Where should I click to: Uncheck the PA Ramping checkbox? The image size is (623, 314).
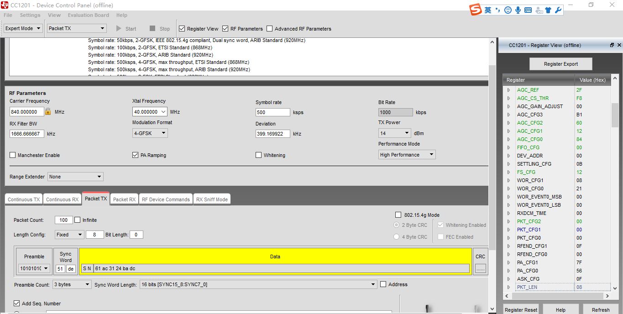[136, 155]
